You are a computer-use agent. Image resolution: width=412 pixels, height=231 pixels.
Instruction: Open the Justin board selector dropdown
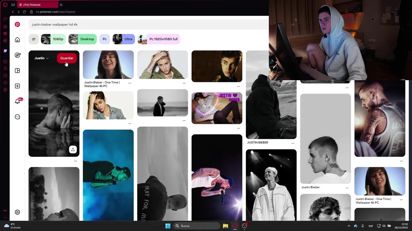pyautogui.click(x=42, y=58)
